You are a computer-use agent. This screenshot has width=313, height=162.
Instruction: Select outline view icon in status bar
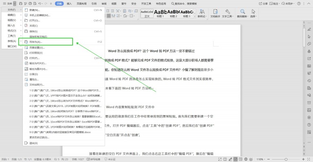click(241, 159)
